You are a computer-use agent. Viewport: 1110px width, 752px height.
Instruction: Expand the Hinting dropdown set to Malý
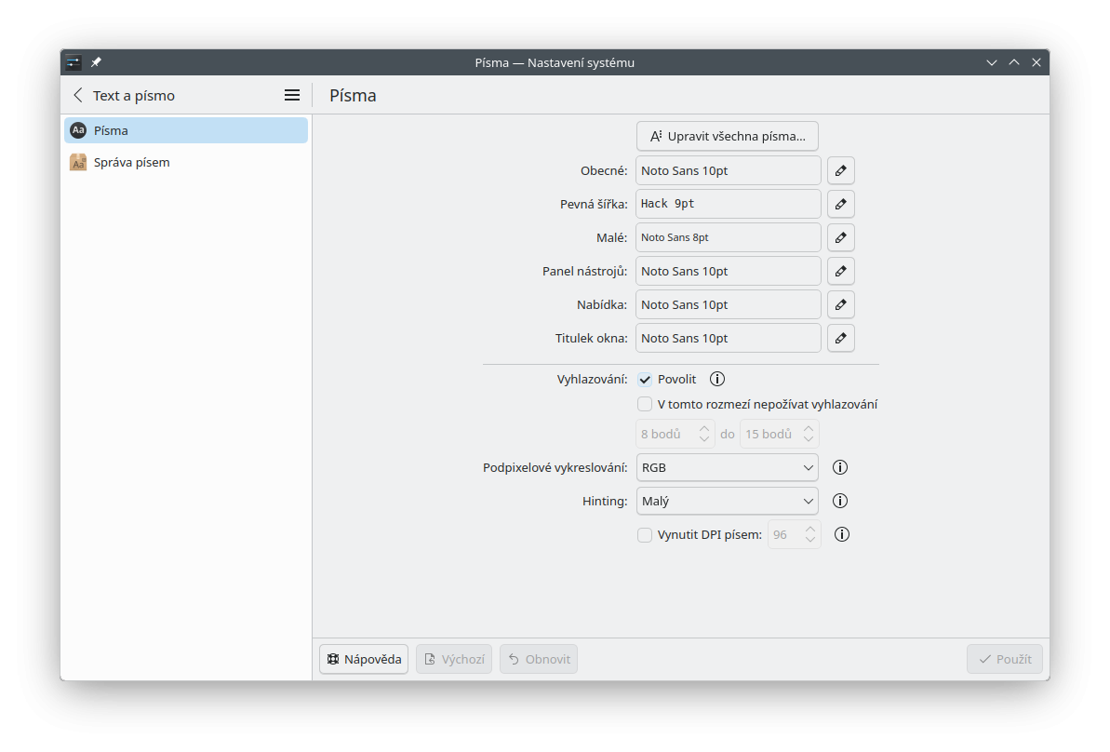727,501
